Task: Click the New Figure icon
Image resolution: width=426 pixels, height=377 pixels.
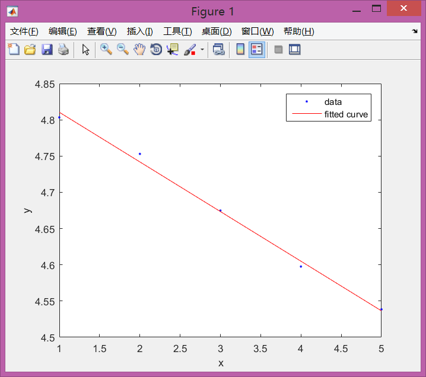Action: [x=13, y=50]
